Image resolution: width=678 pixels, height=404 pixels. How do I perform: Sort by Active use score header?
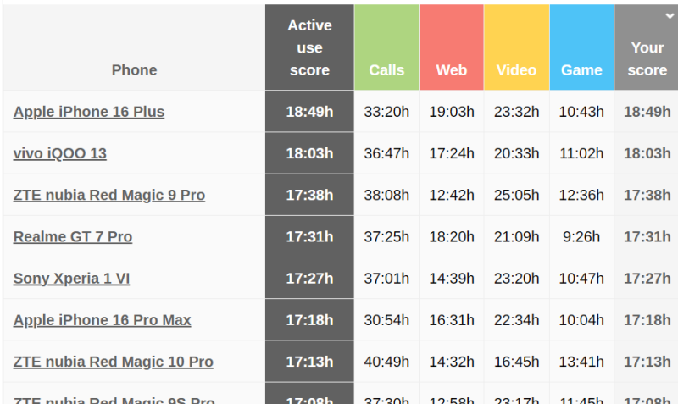[309, 47]
